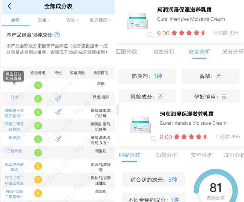Tap the 使用目的 column header

pyautogui.click(x=101, y=73)
